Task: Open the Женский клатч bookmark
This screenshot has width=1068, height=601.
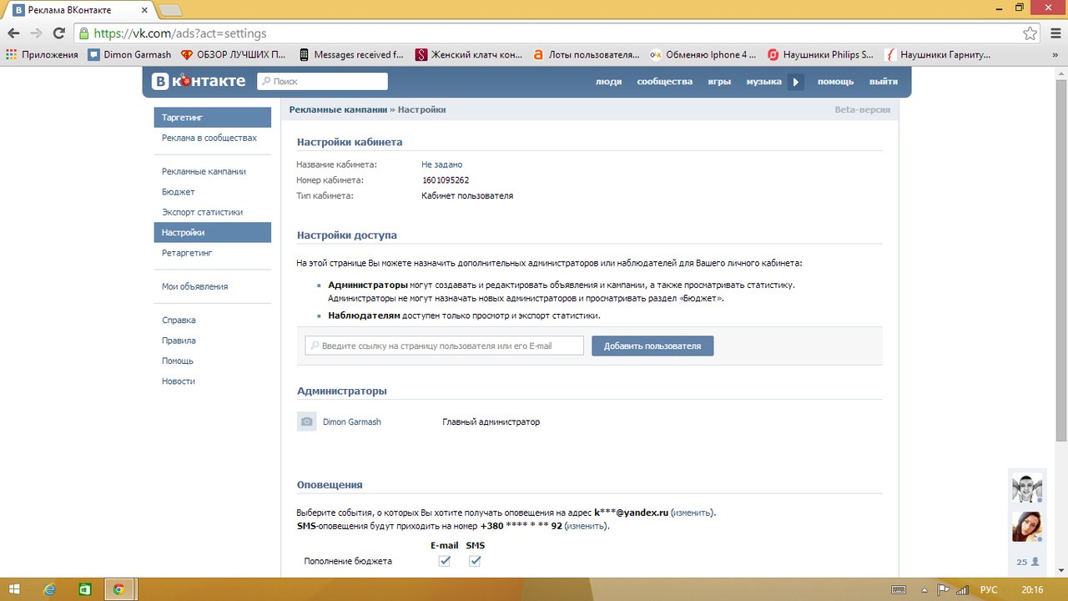Action: coord(469,55)
